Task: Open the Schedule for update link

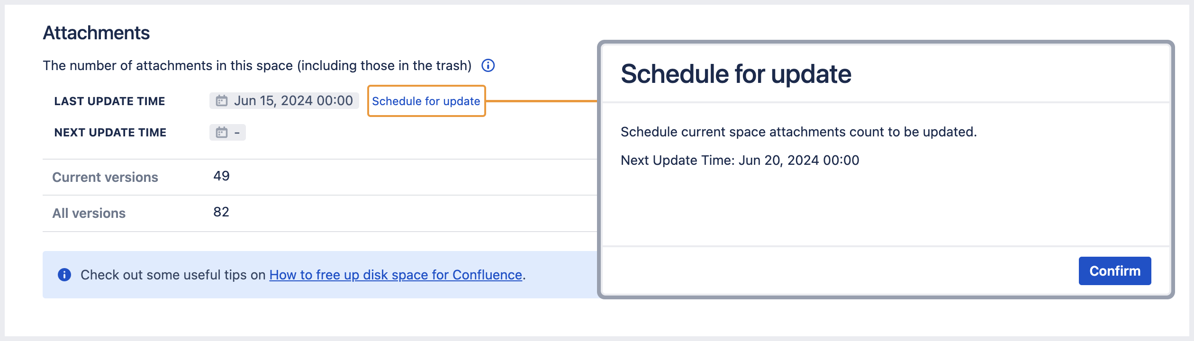Action: point(426,101)
